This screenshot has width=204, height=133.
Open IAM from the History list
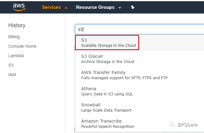coord(12,75)
